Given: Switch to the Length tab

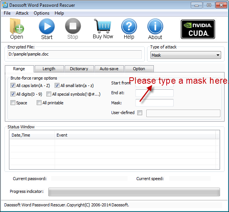Looking at the screenshot, I should [x=49, y=69].
